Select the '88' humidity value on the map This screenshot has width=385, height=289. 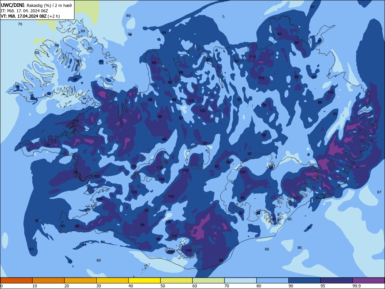click(x=267, y=249)
